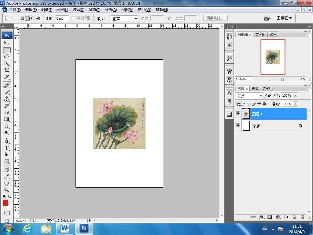Select the Rectangular Marquee tool
Viewport: 313px width, 235px height.
pos(7,50)
